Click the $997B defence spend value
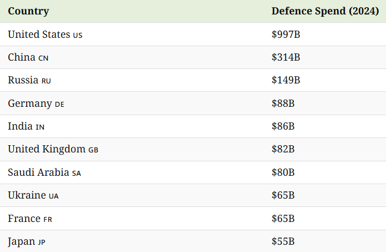The height and width of the screenshot is (252, 386). (x=285, y=34)
